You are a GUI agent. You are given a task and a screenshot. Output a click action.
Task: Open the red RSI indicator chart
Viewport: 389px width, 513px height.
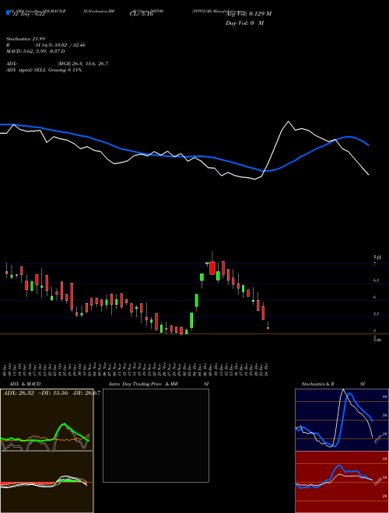(x=342, y=482)
